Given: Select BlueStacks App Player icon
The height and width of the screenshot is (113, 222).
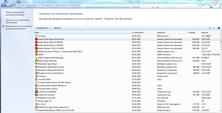Looking at the screenshot, I should 36,64.
